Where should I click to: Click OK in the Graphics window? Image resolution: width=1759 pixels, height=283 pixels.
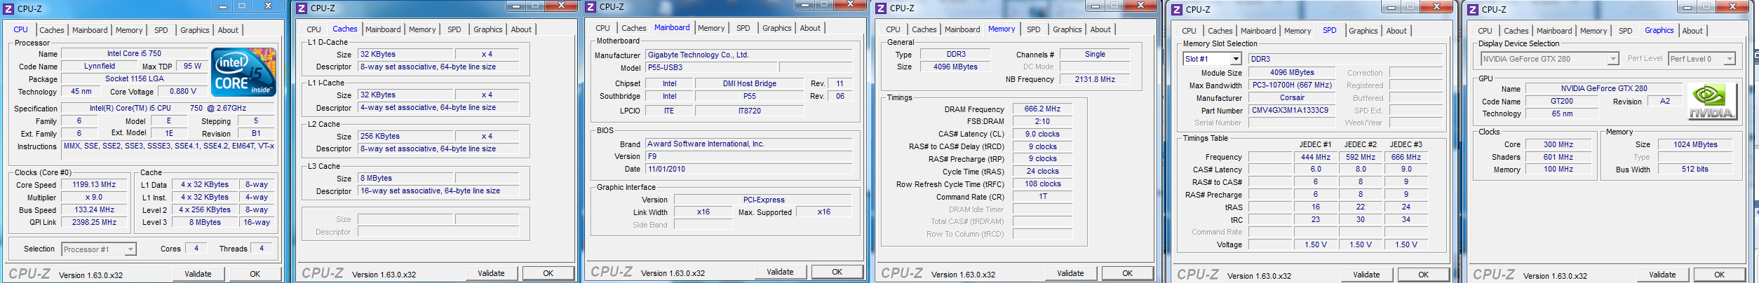(x=1720, y=275)
